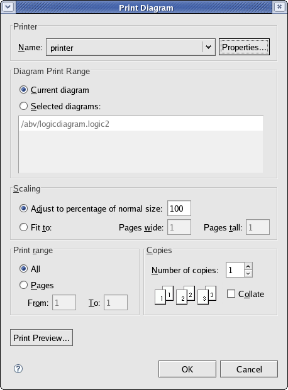Decrease number of copies with down arrow

[x=248, y=274]
